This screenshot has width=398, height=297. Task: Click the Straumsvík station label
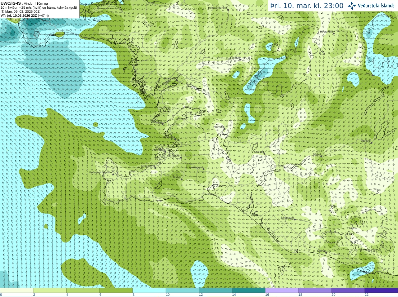[x=147, y=166]
